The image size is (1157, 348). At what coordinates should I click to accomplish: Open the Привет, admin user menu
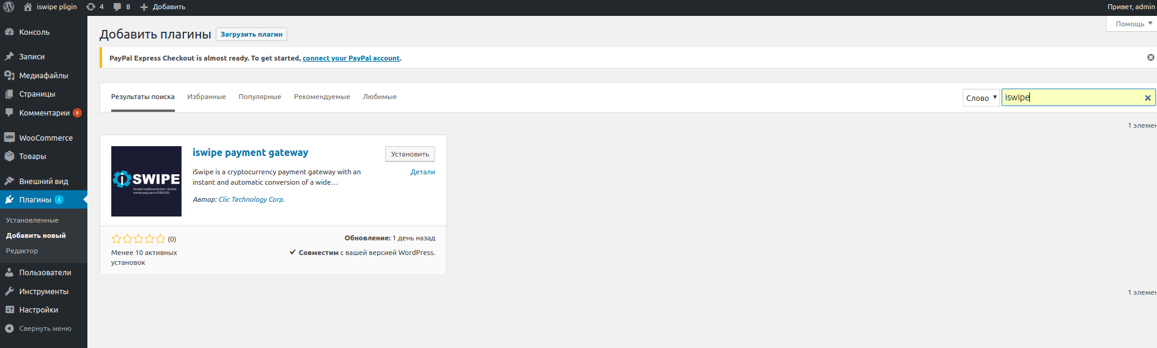click(x=1131, y=7)
